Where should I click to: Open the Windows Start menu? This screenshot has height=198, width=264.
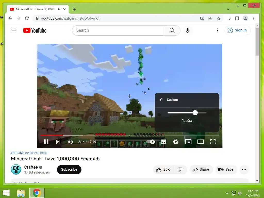[6, 193]
